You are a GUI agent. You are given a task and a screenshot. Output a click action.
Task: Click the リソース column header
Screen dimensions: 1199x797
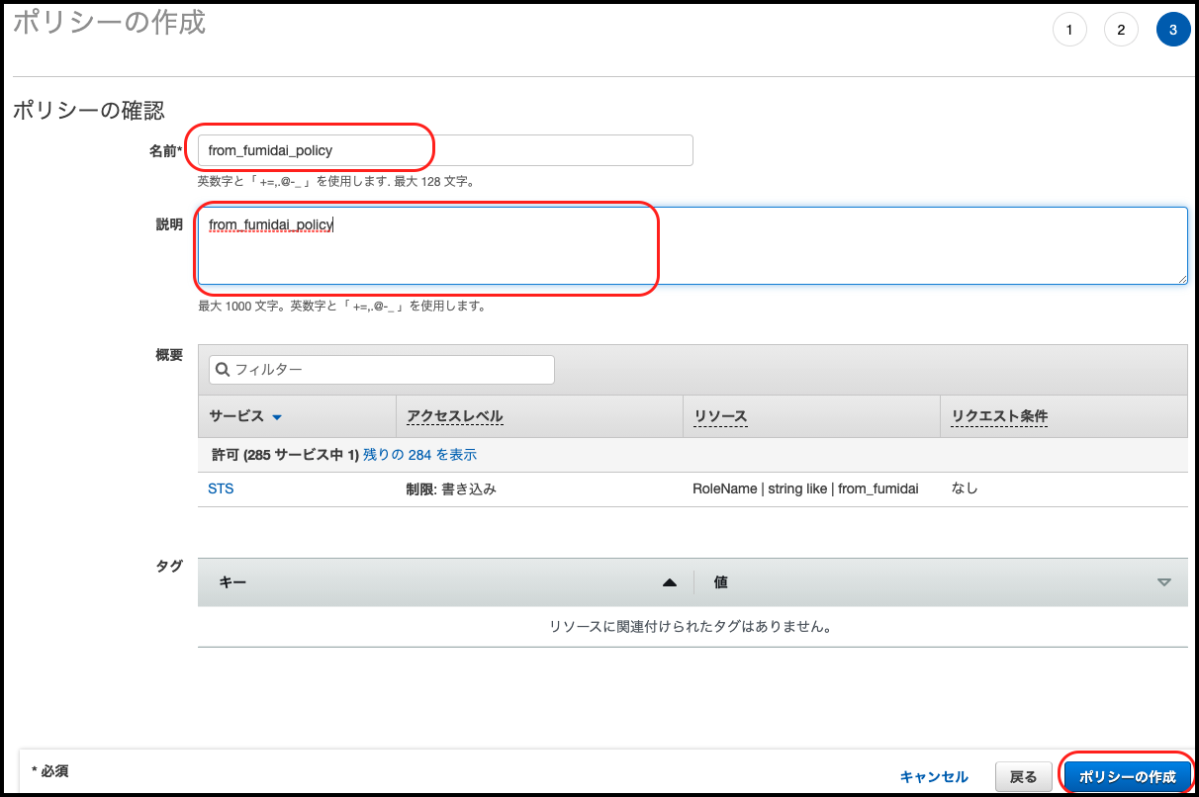[x=718, y=416]
